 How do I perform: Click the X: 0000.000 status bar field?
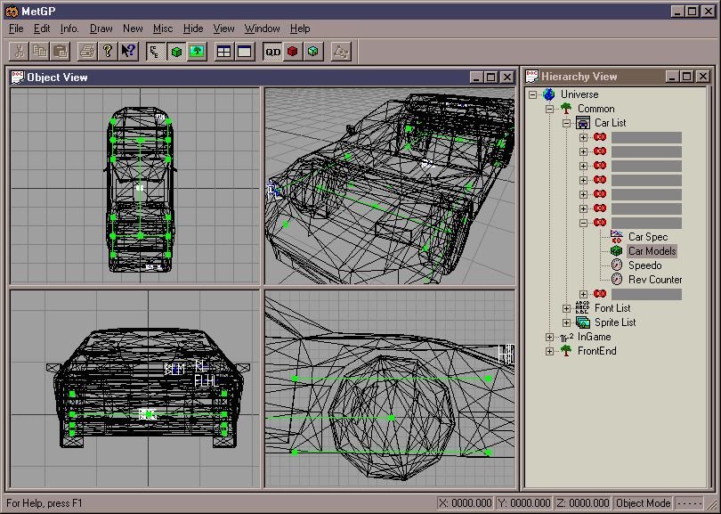465,503
